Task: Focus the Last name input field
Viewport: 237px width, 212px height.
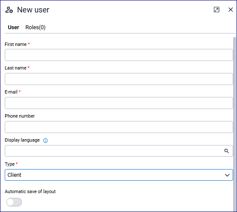Action: [x=119, y=79]
